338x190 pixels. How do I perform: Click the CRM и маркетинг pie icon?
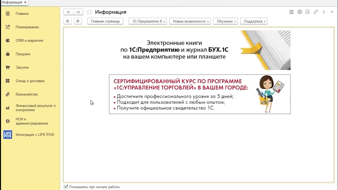pyautogui.click(x=7, y=40)
